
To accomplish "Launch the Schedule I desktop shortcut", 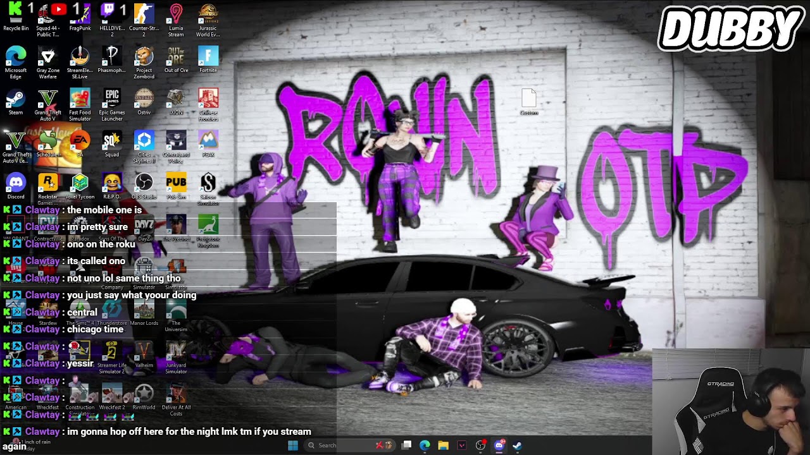I will coord(47,144).
